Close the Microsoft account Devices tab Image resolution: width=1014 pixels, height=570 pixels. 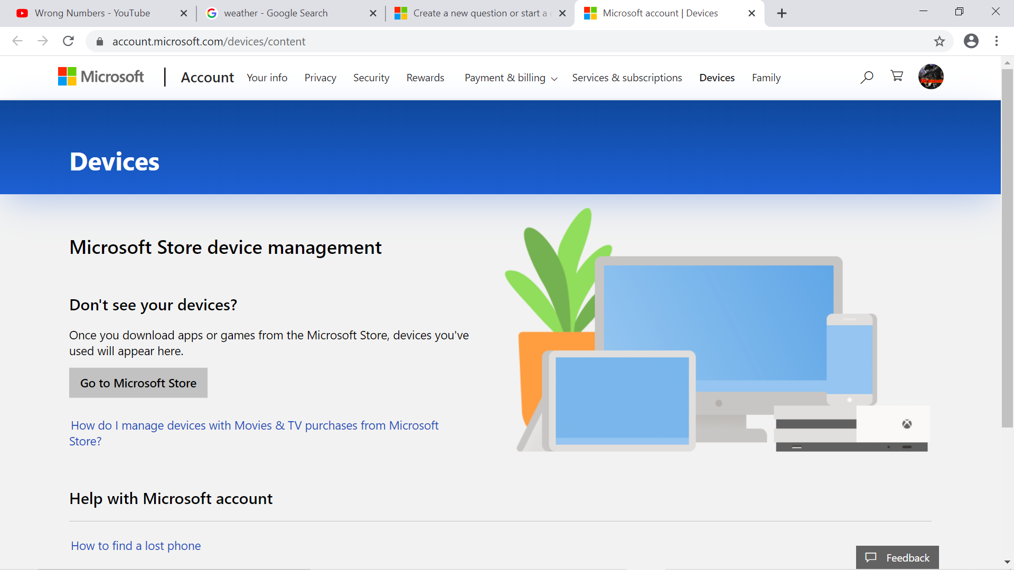coord(752,13)
